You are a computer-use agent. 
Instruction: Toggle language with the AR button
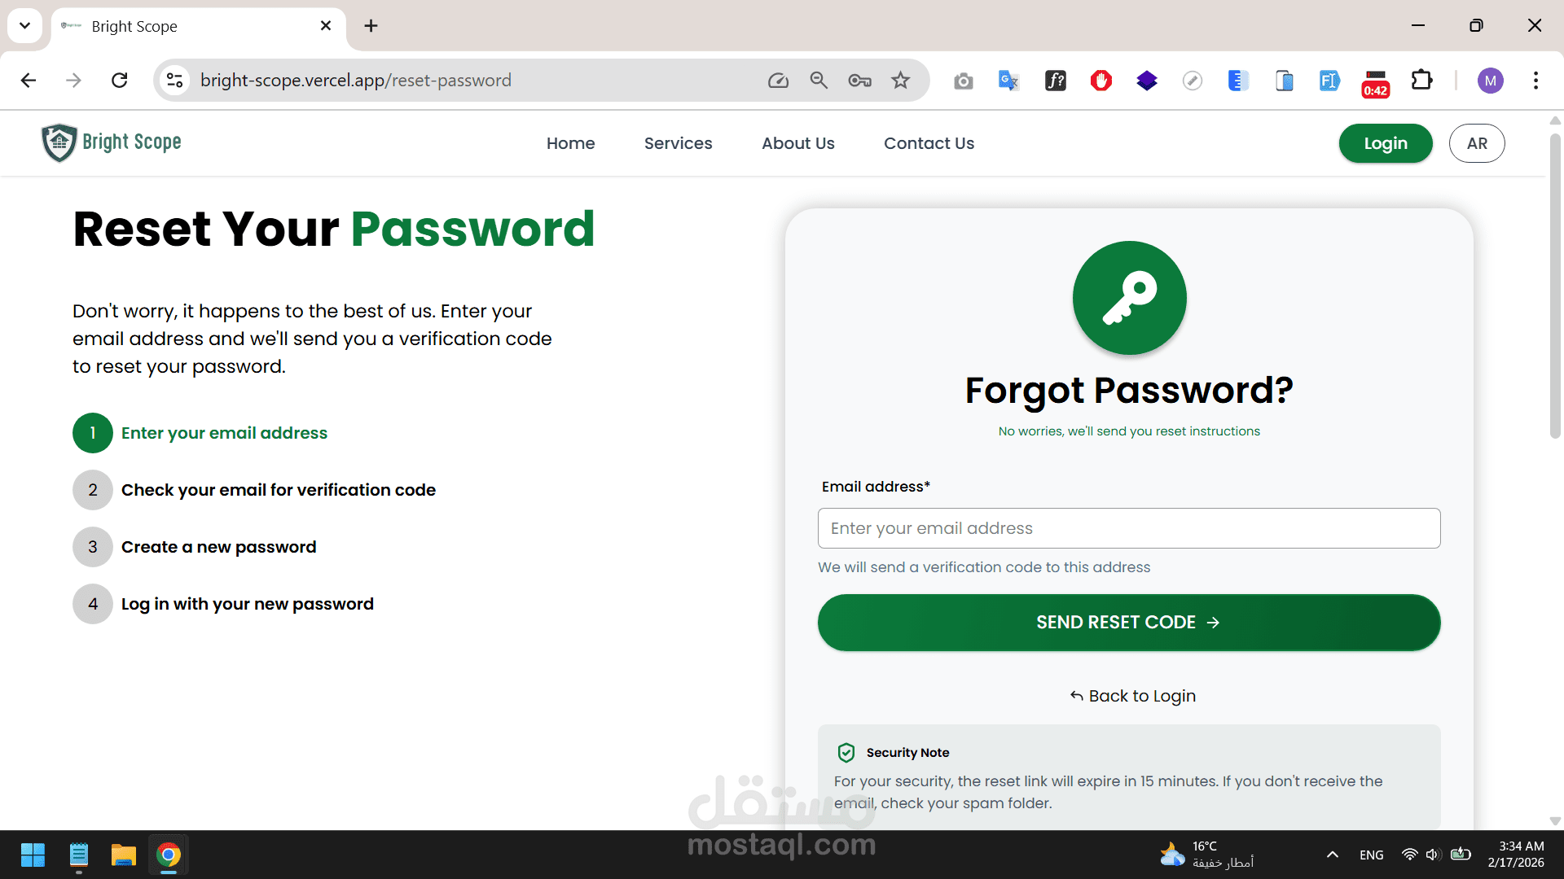tap(1476, 143)
